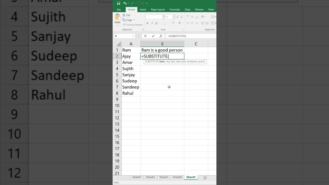Customize the Quick Access Toolbar

(x=147, y=3)
